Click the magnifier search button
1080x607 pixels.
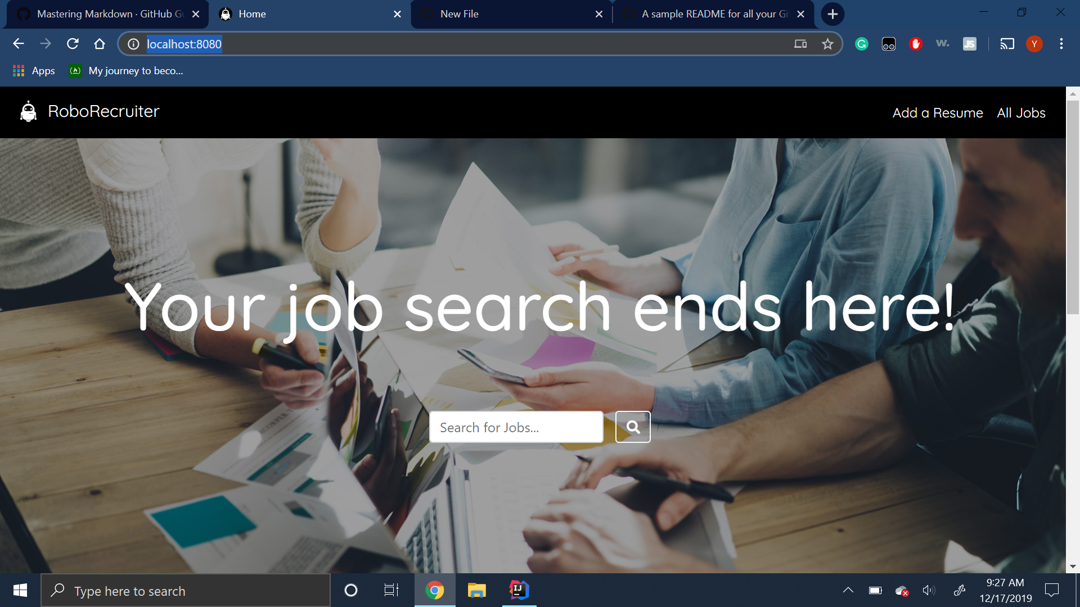pyautogui.click(x=633, y=427)
